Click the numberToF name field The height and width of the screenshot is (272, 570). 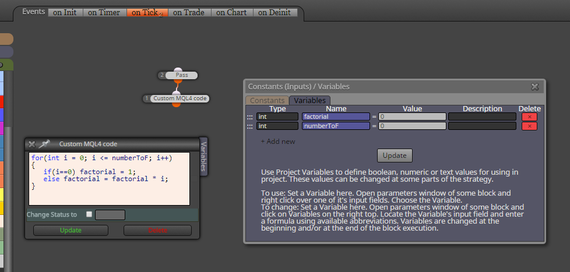[336, 126]
